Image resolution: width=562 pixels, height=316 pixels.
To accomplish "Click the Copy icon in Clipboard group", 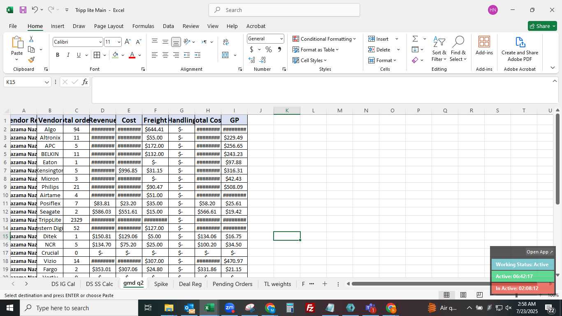I will 31,49.
